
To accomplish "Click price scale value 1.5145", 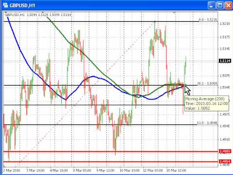I will tap(225, 49).
